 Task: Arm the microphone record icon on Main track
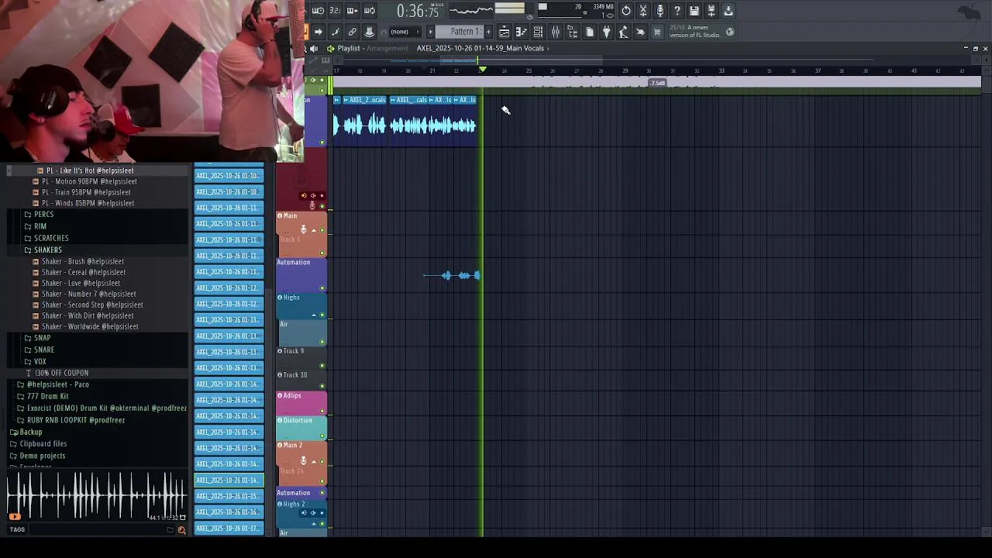[304, 229]
